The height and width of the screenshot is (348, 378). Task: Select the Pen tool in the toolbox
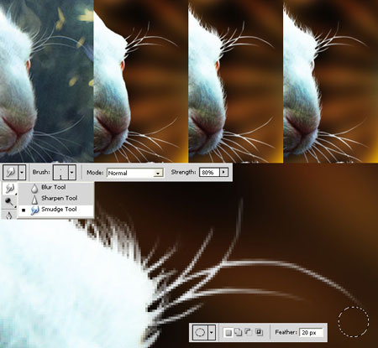(9, 215)
